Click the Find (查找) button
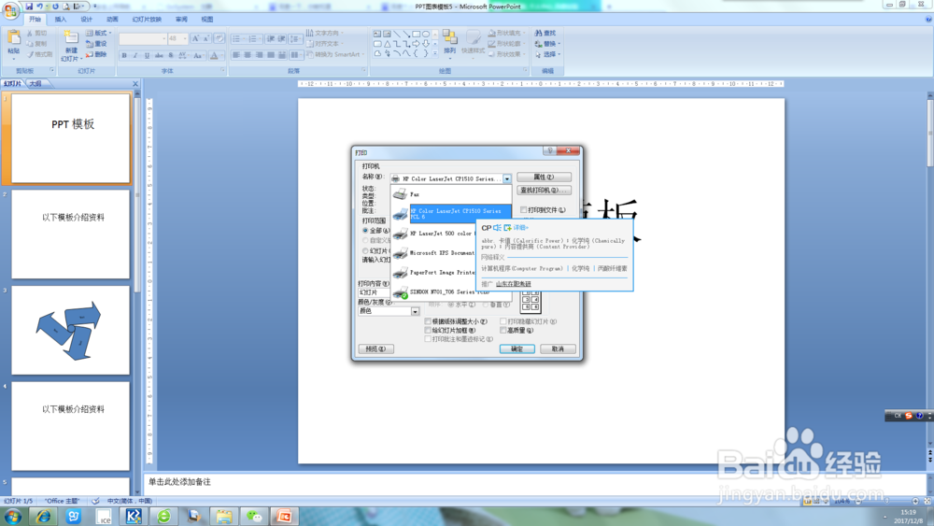 pos(545,33)
